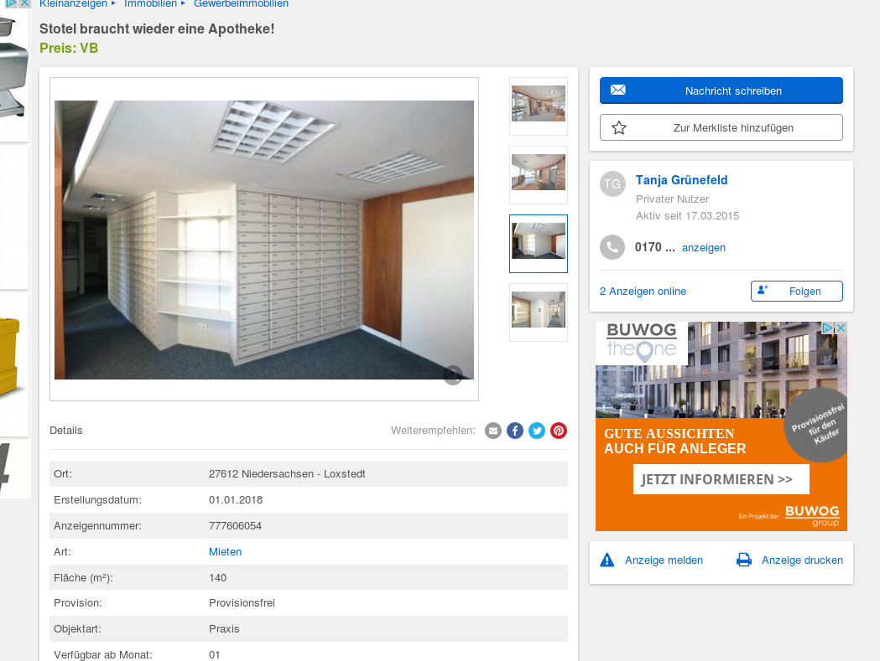The width and height of the screenshot is (880, 661).
Task: Share the listing on Facebook
Action: coord(515,431)
